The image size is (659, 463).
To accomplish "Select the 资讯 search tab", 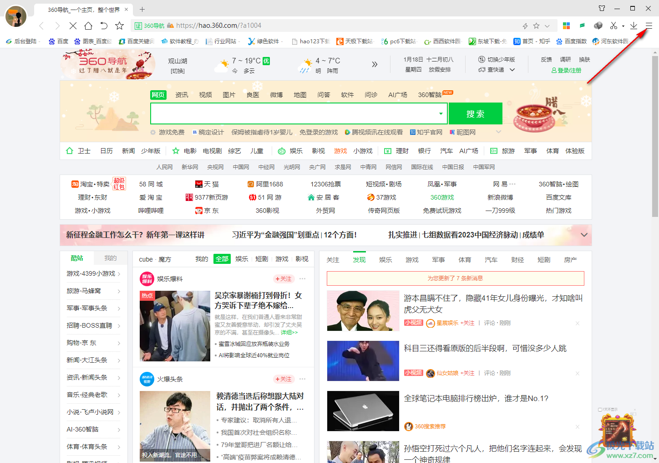I will click(x=182, y=95).
